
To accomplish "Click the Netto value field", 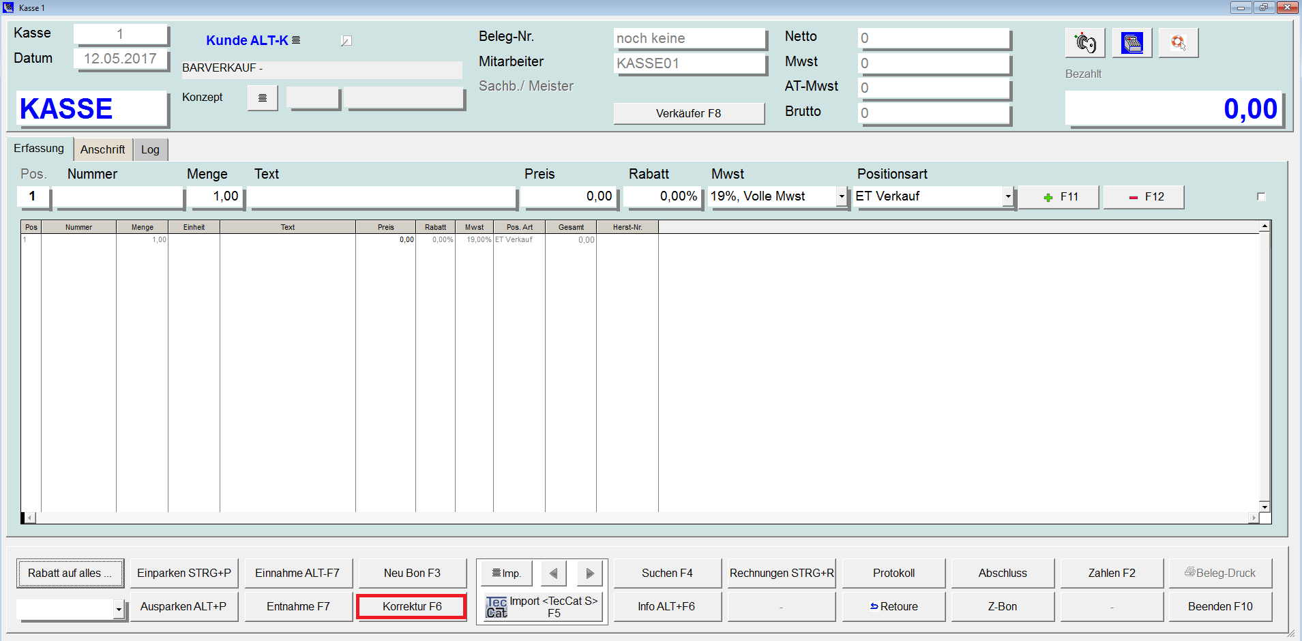I will (x=933, y=39).
